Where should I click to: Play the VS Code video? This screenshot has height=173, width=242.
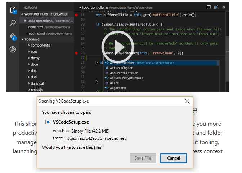point(118,47)
